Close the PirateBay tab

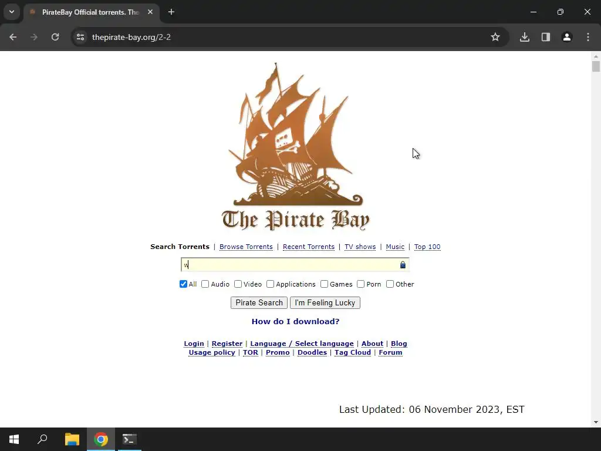[150, 12]
